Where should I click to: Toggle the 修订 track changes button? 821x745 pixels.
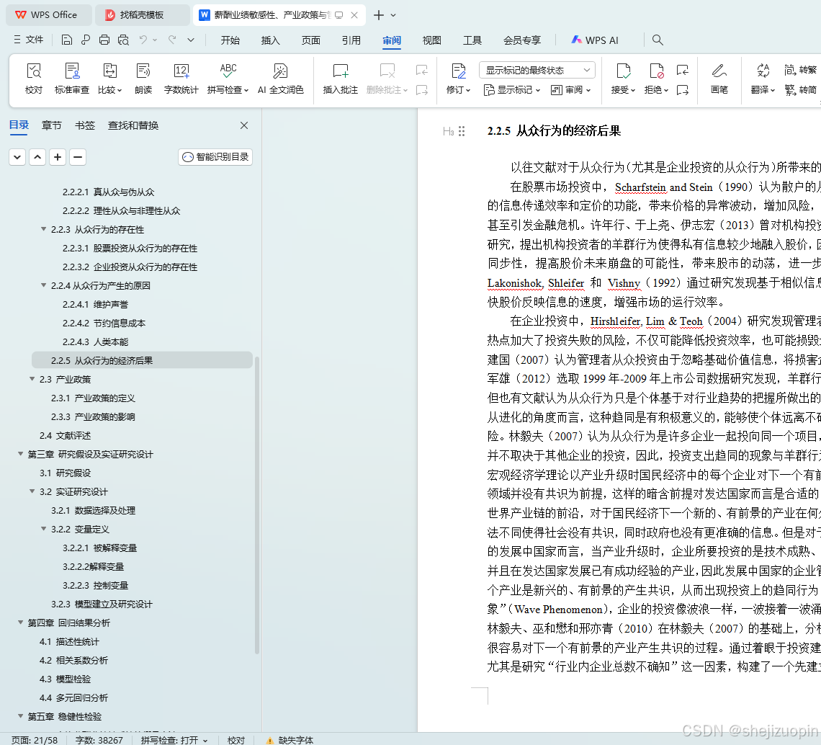[458, 79]
